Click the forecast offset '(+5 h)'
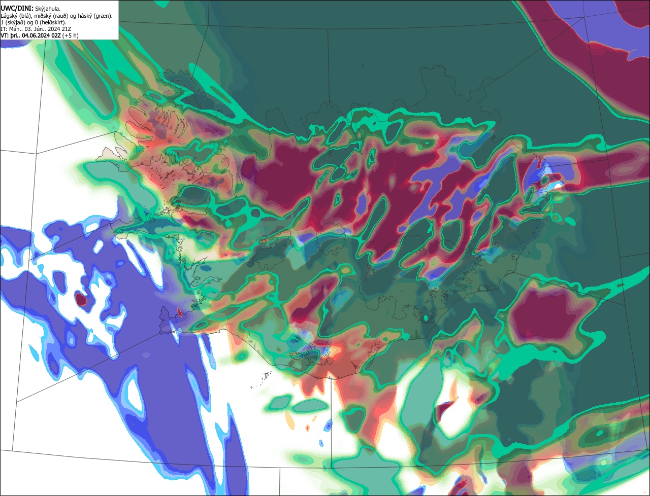Screen dimensions: 650x496 coord(70,36)
